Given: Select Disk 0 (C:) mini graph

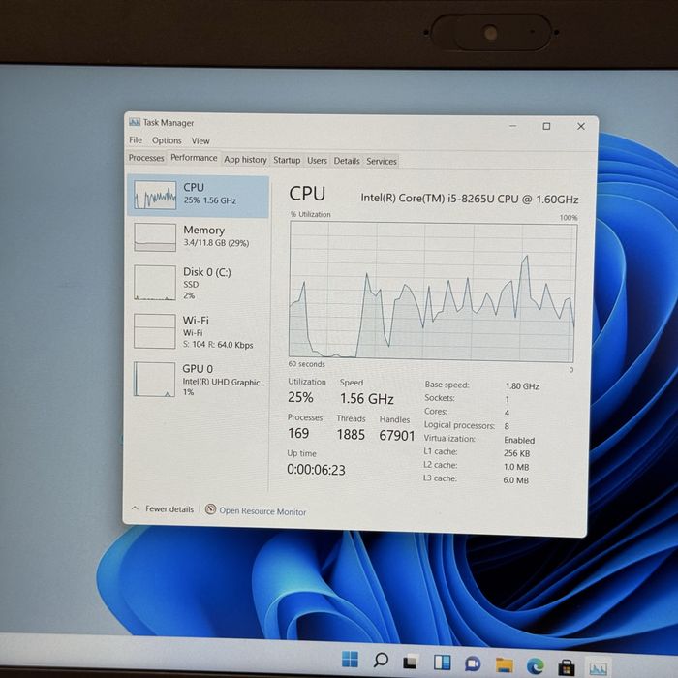Looking at the screenshot, I should [x=155, y=283].
